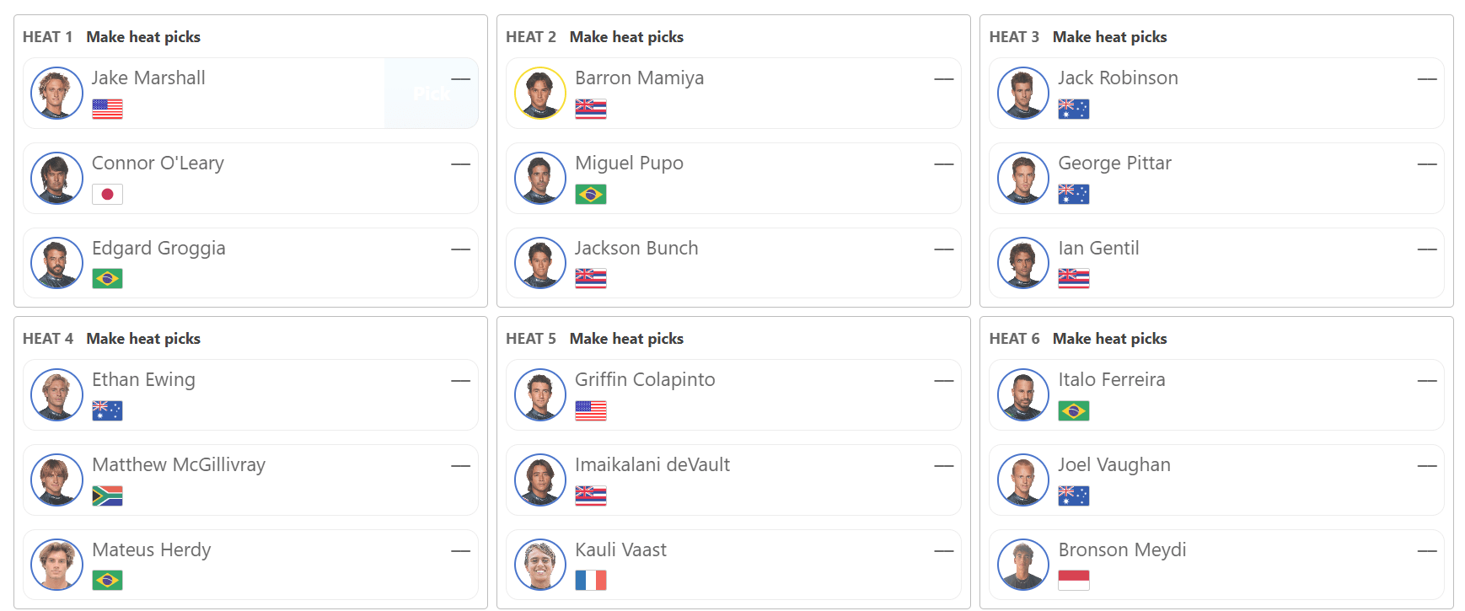Screen dimensions: 1465x611
Task: Click the dash indicator beside Griffin Colapinto
Action: [943, 381]
